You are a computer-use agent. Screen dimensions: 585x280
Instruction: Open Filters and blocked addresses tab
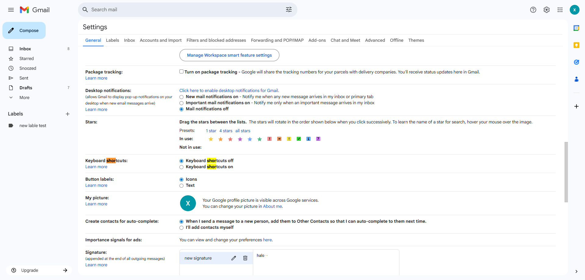[216, 40]
